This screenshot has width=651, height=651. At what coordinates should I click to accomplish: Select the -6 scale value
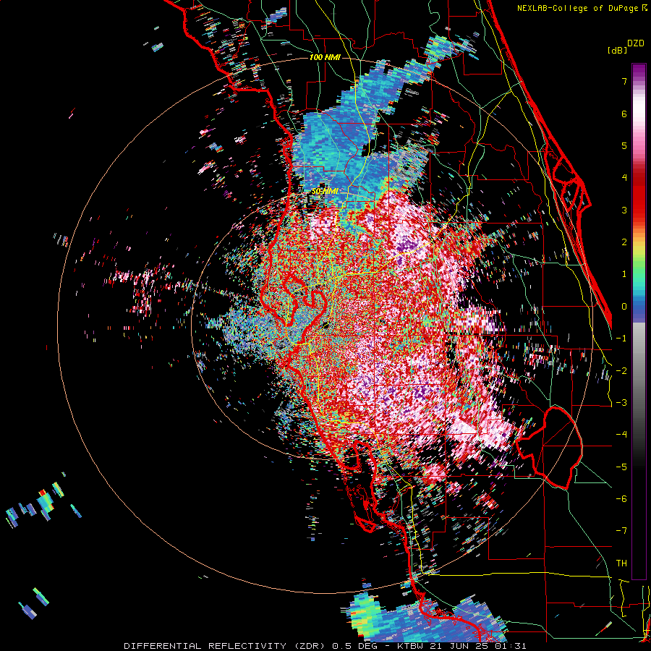[x=621, y=499]
